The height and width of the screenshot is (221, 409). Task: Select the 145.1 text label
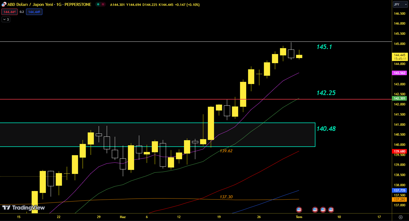(324, 47)
